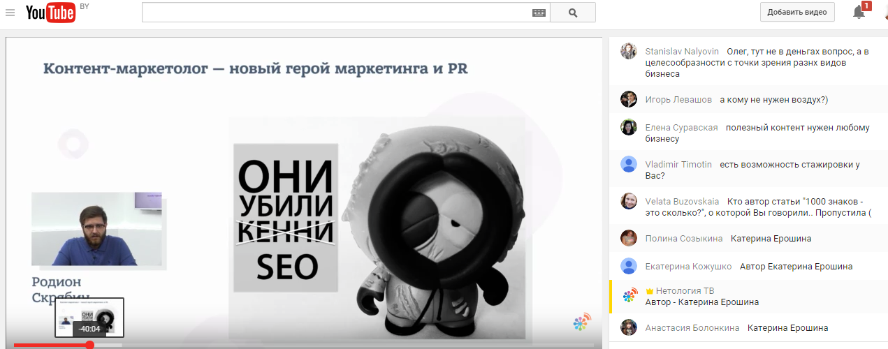Click the speaker name "Родион" on slide
Viewport: 888px width, 349px height.
coord(57,282)
